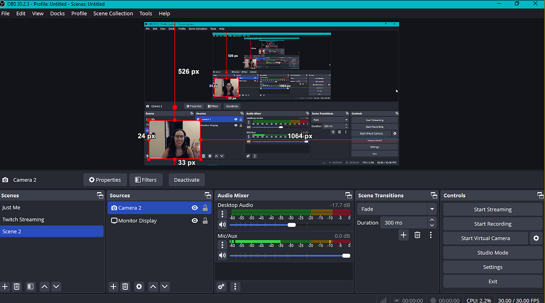Remove selected scene using trash icon
The height and width of the screenshot is (303, 545).
click(17, 286)
